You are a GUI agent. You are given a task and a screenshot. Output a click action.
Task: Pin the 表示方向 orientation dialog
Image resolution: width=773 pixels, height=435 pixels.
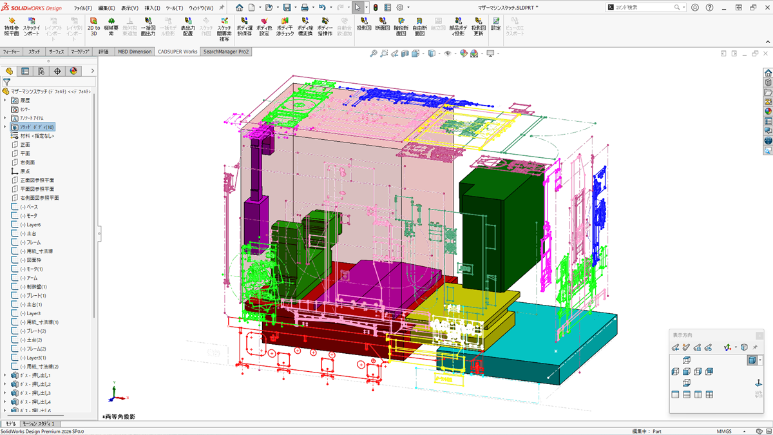755,347
